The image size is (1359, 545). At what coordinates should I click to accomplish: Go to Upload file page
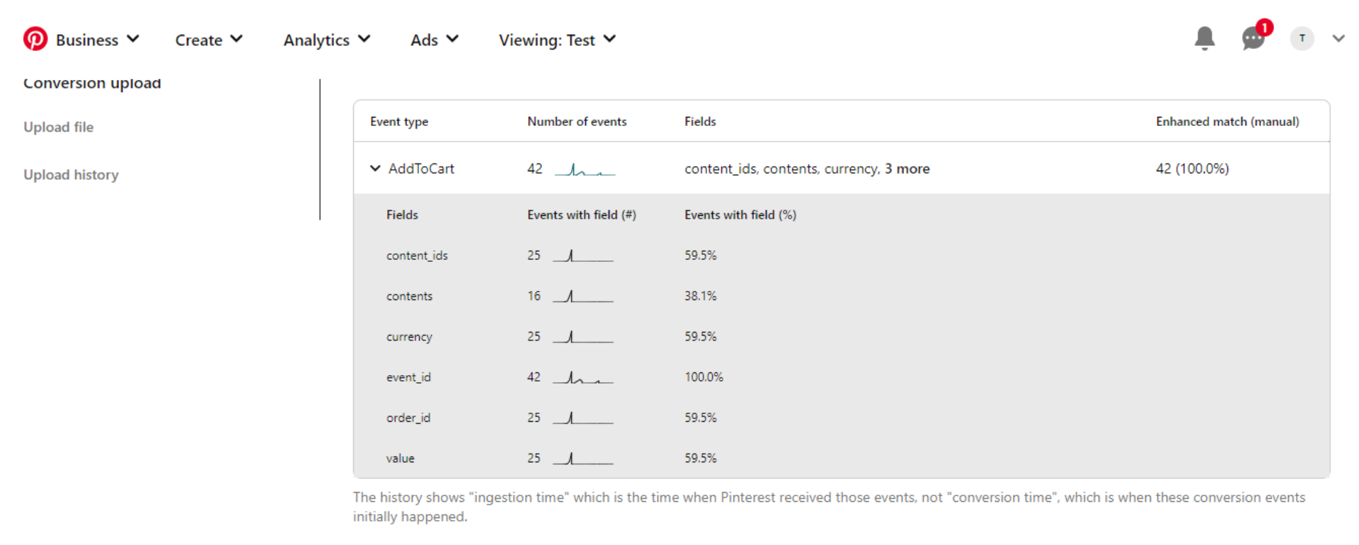(x=59, y=127)
